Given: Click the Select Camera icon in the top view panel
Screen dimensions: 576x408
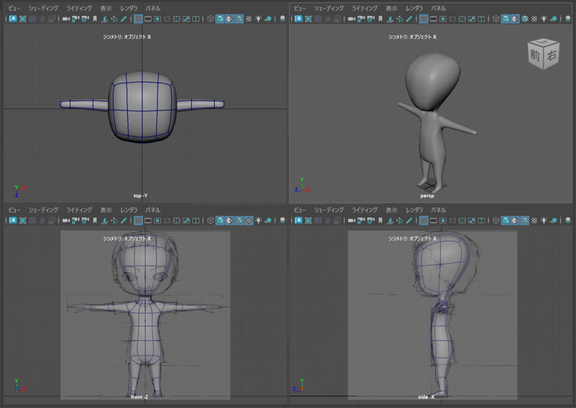Looking at the screenshot, I should pos(66,19).
